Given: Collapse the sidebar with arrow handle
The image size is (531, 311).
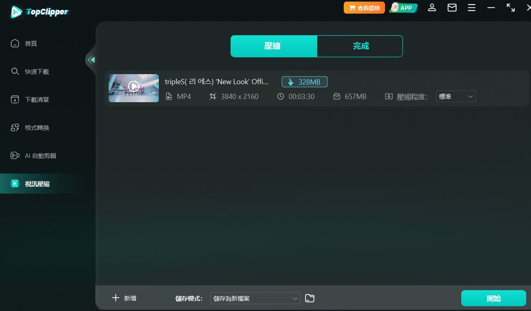Looking at the screenshot, I should click(x=91, y=60).
